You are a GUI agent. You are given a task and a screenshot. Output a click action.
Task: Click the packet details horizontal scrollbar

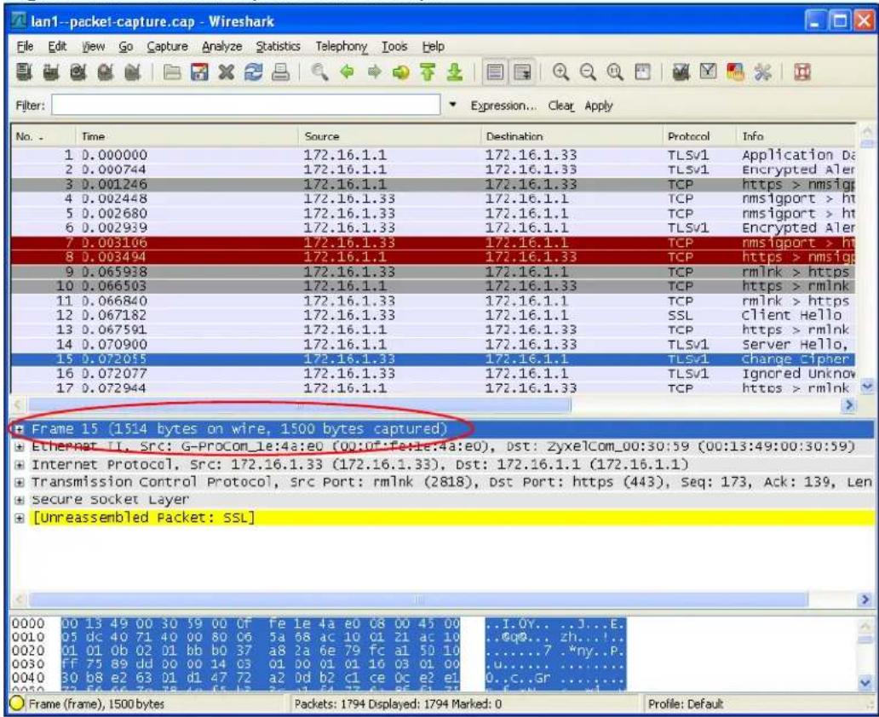[418, 599]
